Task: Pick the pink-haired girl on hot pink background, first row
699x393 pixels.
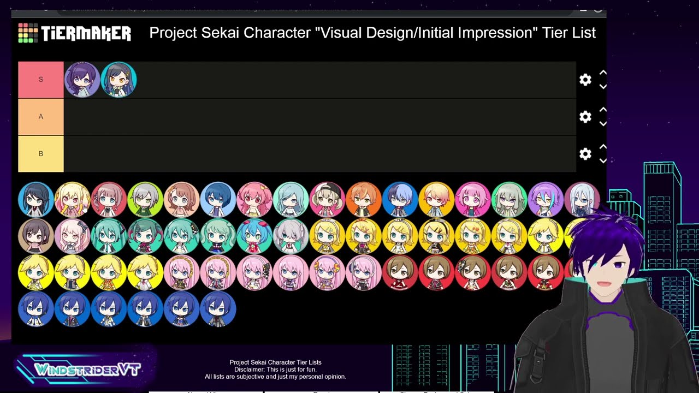Action: click(254, 200)
